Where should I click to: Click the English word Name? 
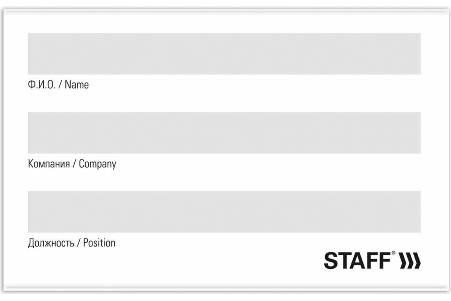click(x=77, y=85)
